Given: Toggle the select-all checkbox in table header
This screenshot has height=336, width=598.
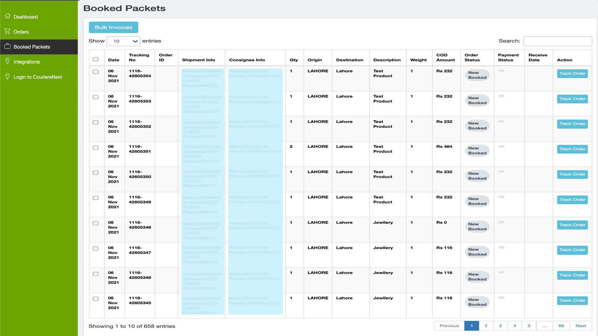Looking at the screenshot, I should 96,59.
